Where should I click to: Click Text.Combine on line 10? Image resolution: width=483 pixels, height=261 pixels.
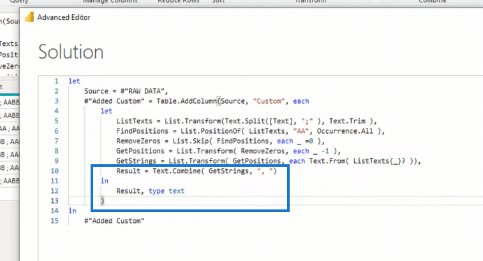click(x=177, y=171)
